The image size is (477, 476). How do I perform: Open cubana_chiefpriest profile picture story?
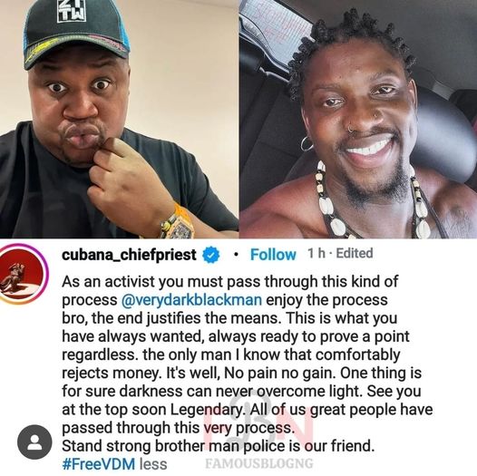23,273
